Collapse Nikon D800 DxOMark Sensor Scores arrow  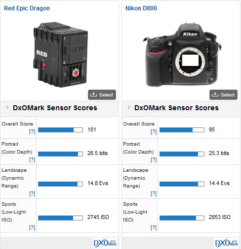(x=129, y=108)
